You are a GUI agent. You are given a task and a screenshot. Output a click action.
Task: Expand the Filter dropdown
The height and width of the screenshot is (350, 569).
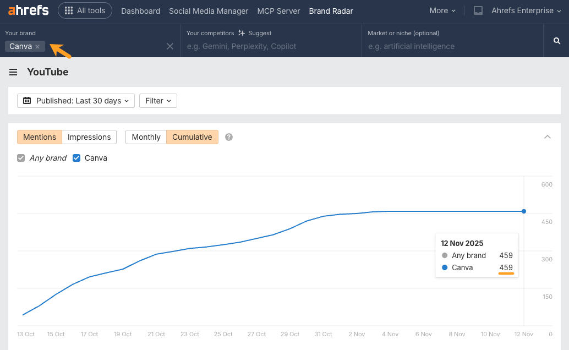(x=158, y=101)
